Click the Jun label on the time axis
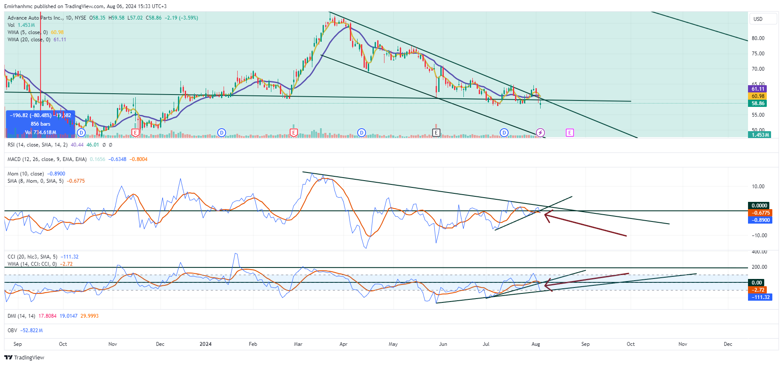 pos(443,344)
